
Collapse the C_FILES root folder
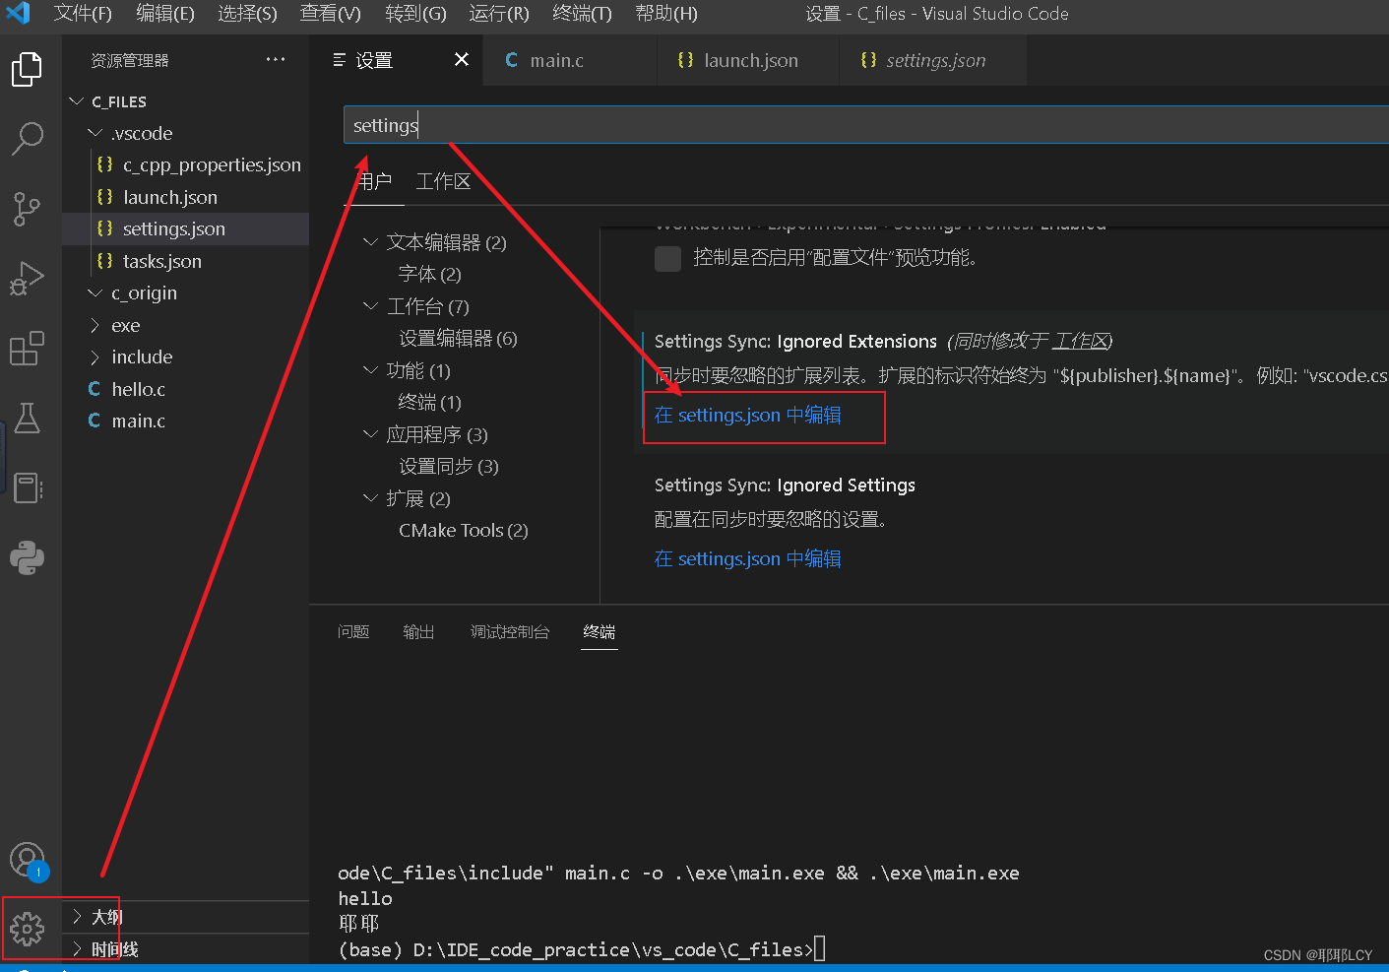tap(77, 101)
